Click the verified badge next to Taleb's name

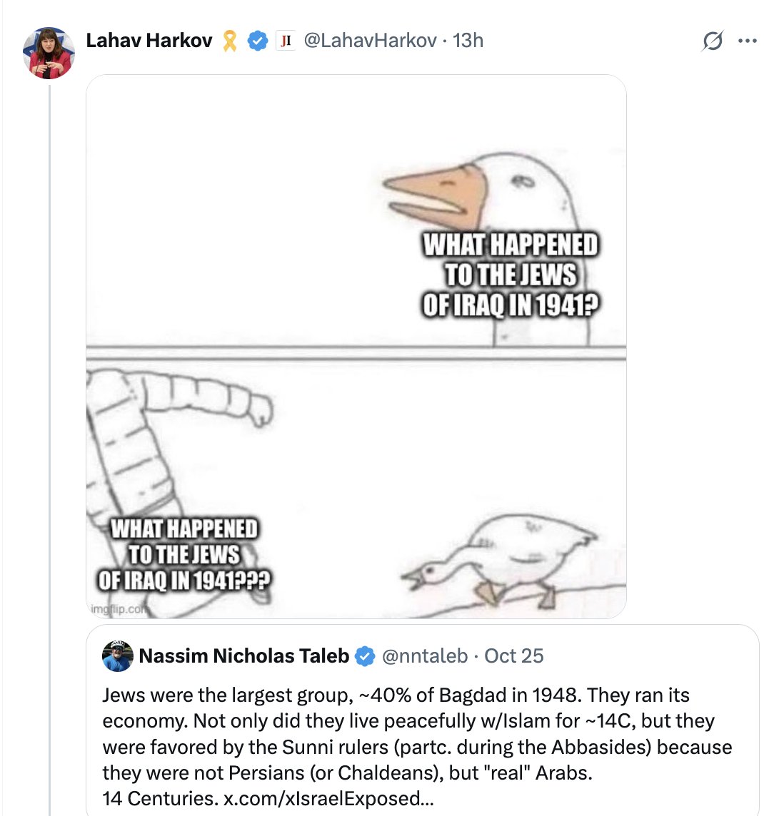click(365, 656)
